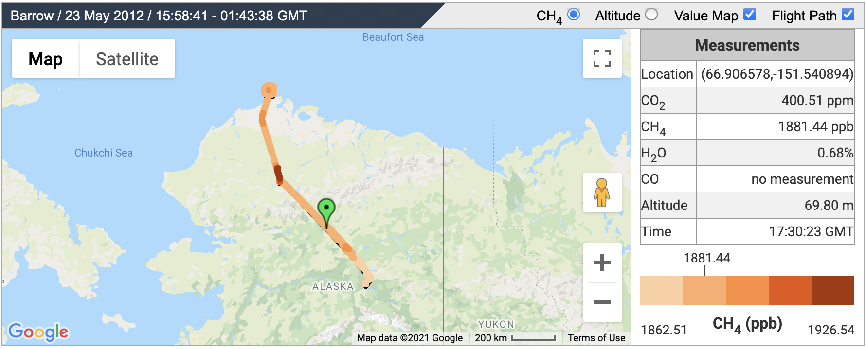The width and height of the screenshot is (866, 349).
Task: Select the Altitude radio button
Action: tap(651, 15)
